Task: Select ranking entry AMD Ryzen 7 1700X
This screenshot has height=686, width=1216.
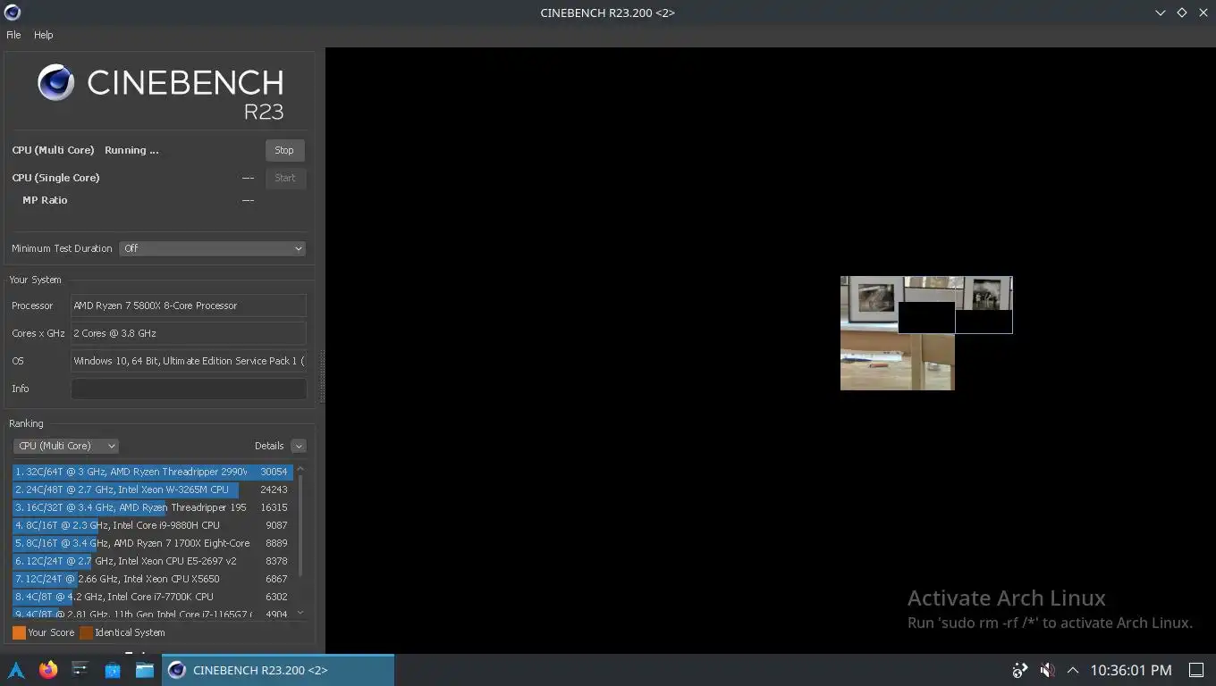Action: (x=152, y=543)
